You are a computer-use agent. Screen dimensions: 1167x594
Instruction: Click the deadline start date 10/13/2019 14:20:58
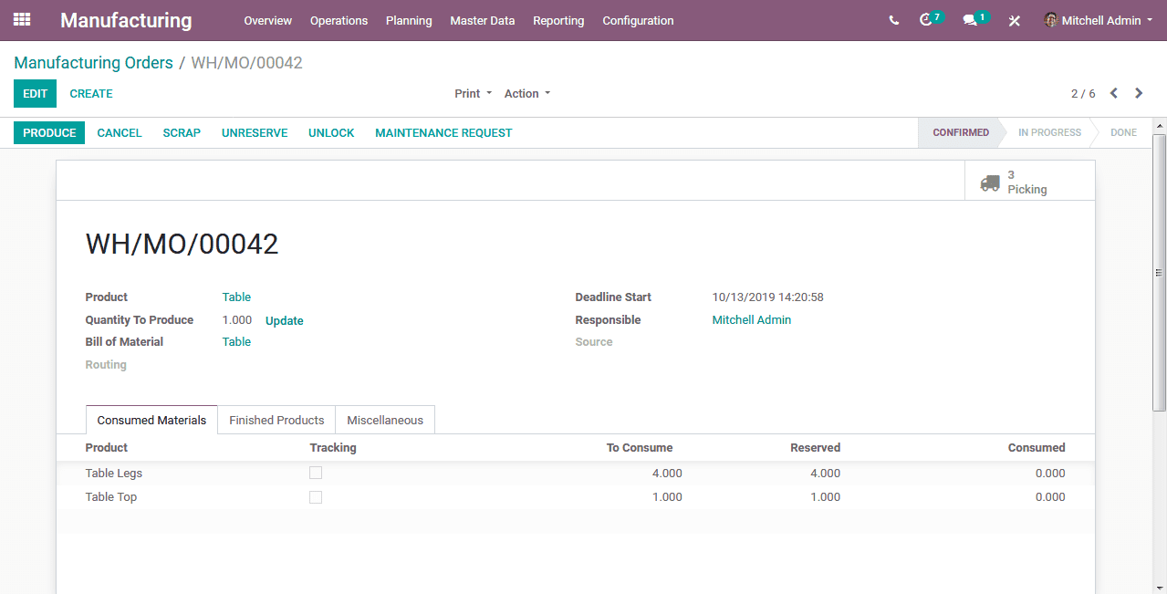pyautogui.click(x=768, y=297)
